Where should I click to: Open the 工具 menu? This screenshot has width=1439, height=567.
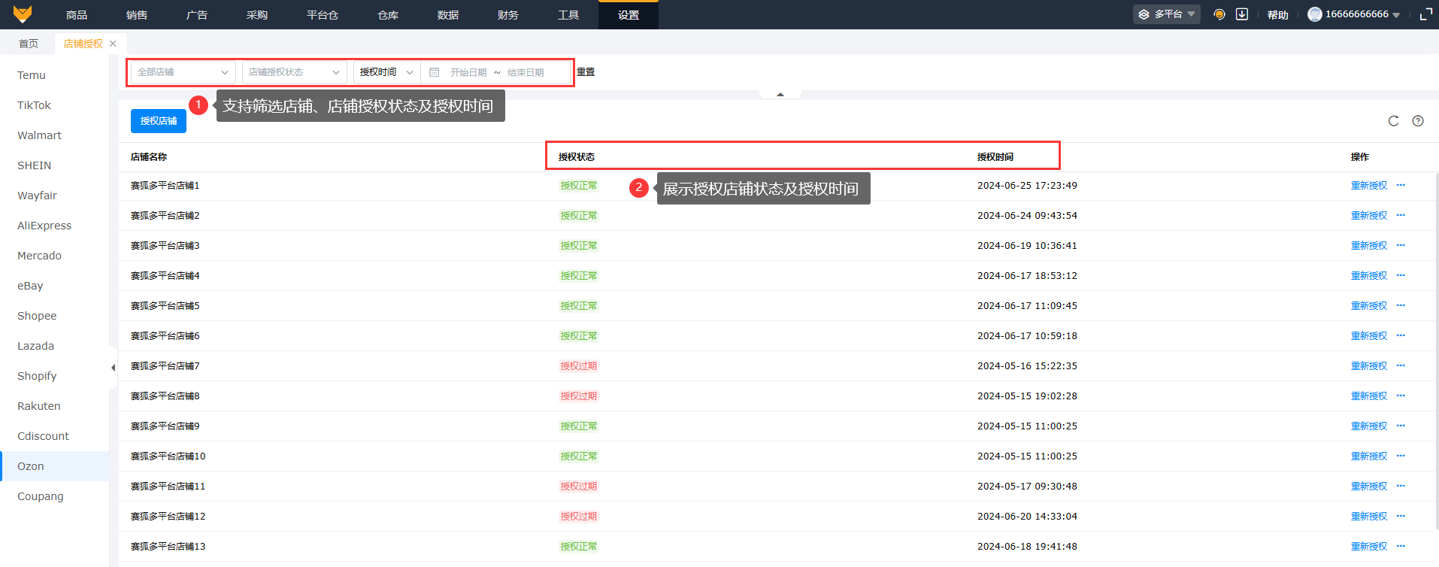568,15
